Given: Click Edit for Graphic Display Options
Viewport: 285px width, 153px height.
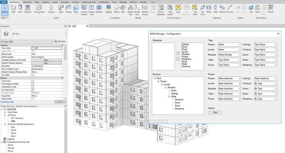Looking at the screenshot, I should 47,63.
